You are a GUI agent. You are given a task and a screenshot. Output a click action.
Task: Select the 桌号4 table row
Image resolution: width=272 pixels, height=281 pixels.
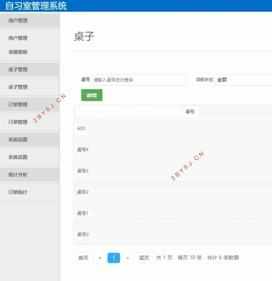pyautogui.click(x=173, y=149)
